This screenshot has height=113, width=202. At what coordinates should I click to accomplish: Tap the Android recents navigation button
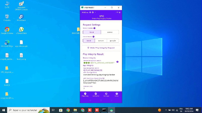112,101
